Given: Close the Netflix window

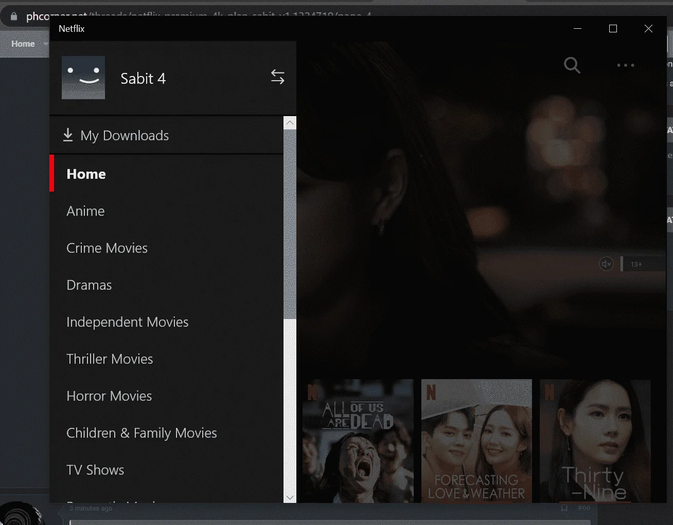Looking at the screenshot, I should point(648,29).
